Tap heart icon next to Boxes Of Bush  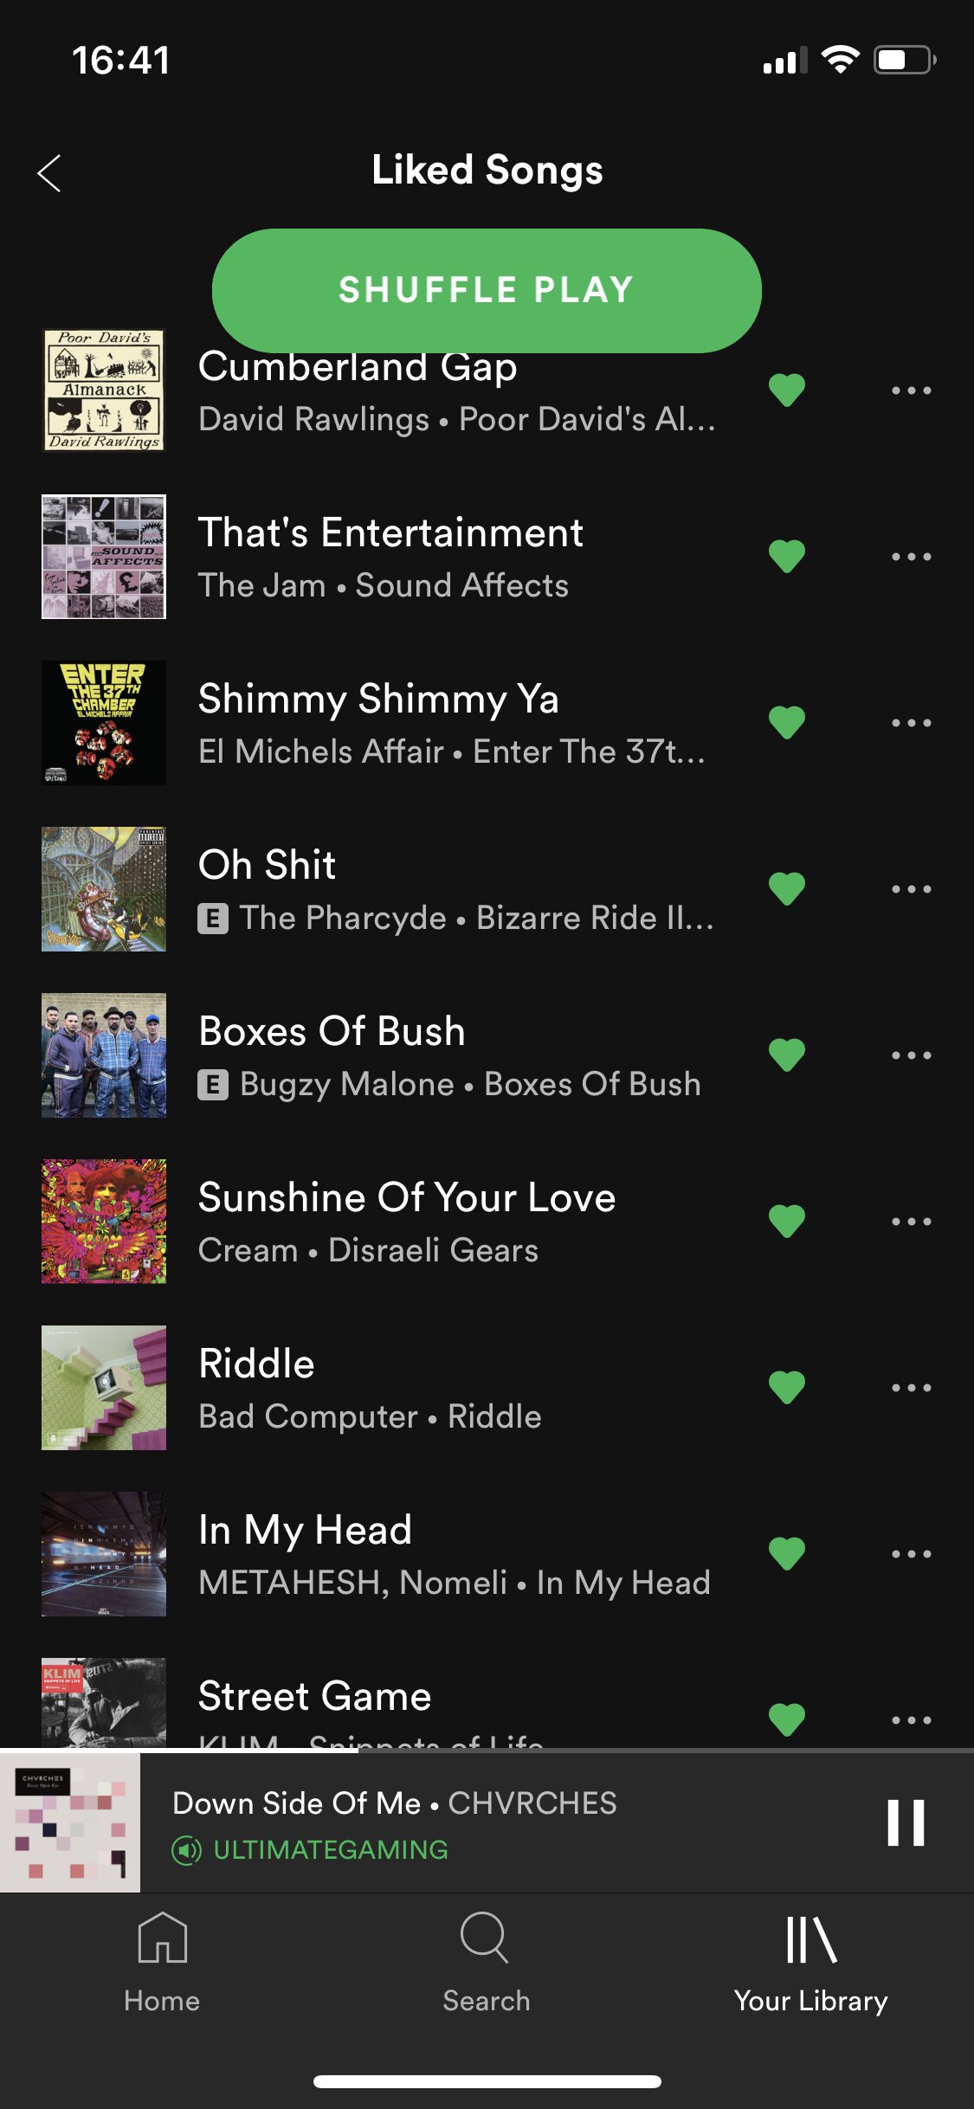(x=787, y=1055)
